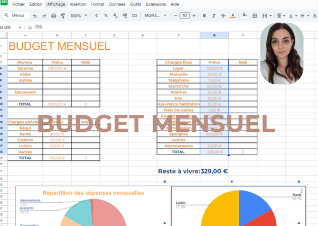Screen dimensions: 318x226
Task: Open the Aide menu
Action: click(x=175, y=4)
